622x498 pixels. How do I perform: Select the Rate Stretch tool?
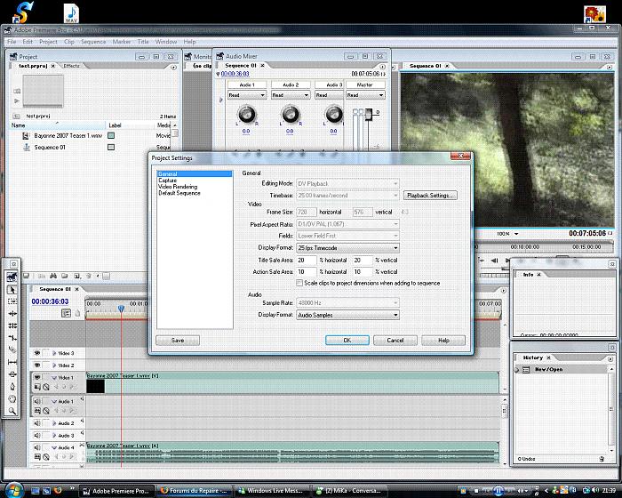coord(12,338)
